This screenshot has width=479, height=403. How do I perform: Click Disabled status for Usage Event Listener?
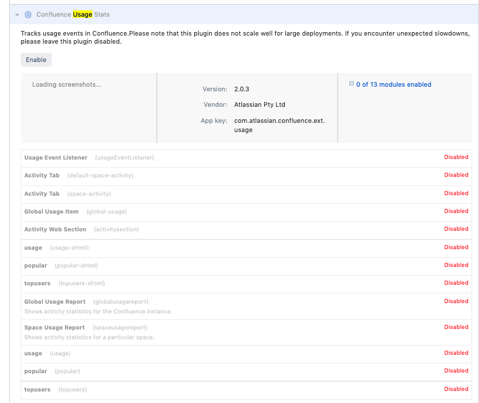click(x=456, y=157)
